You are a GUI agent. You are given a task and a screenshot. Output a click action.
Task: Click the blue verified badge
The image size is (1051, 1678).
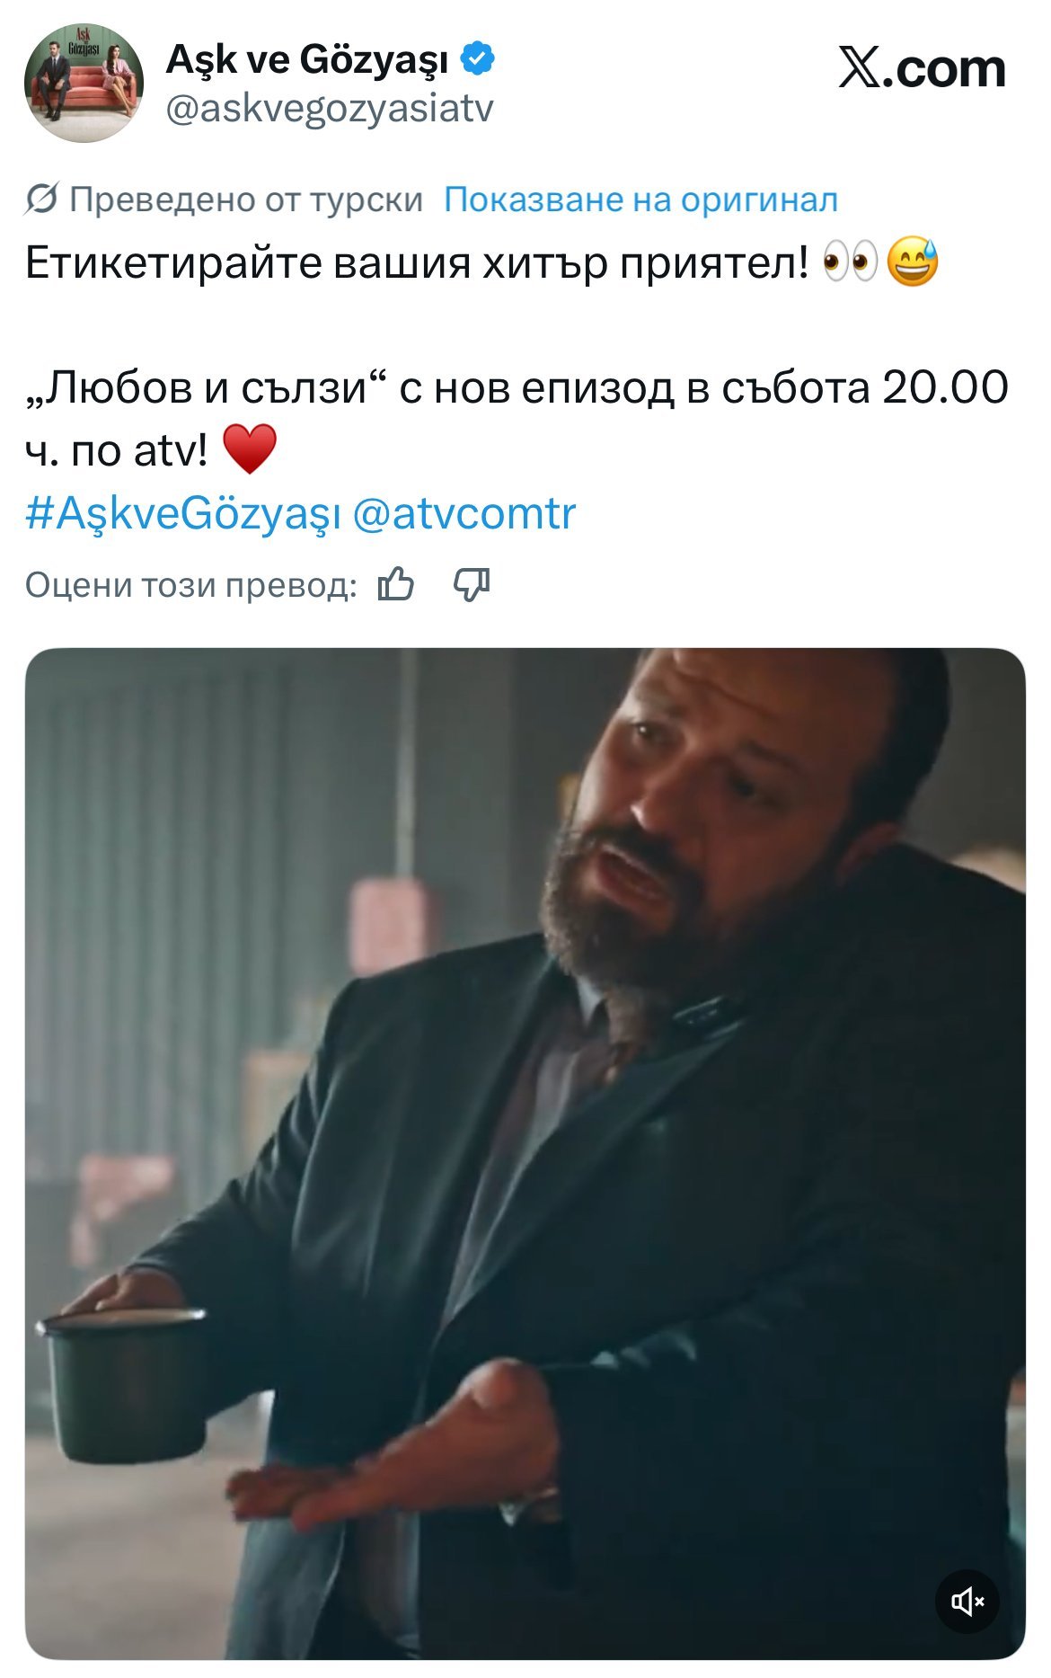pos(478,58)
